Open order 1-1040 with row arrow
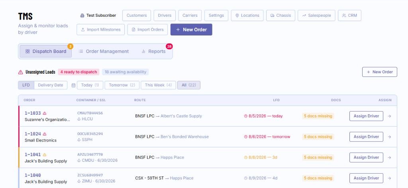The image size is (408, 188). (389, 178)
